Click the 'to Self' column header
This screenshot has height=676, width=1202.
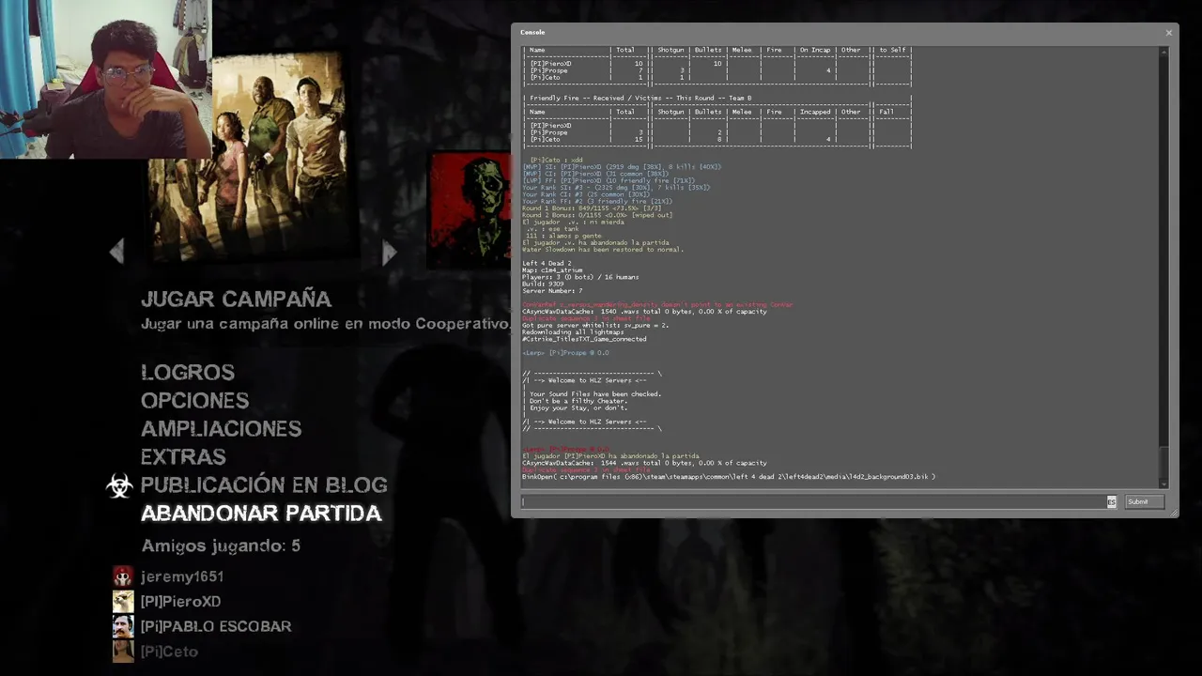pos(890,50)
